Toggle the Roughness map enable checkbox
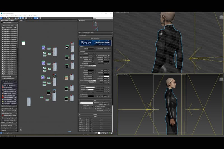The image size is (224, 149). point(92,121)
